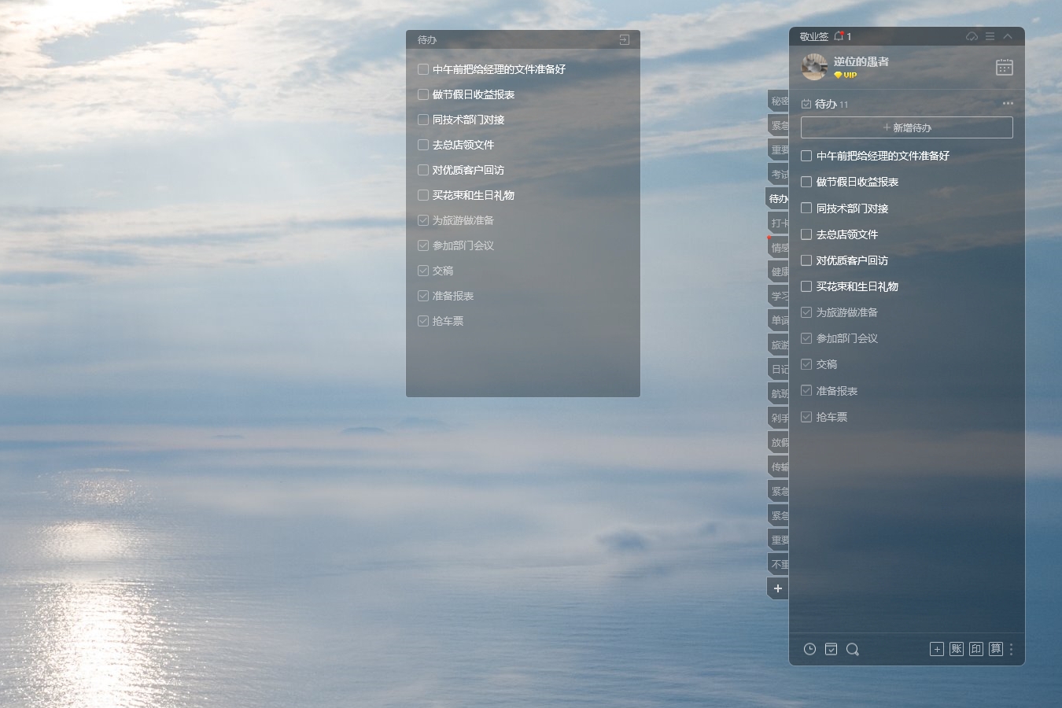Click the dock icon in floating 待办 window
The height and width of the screenshot is (708, 1062).
[x=625, y=39]
